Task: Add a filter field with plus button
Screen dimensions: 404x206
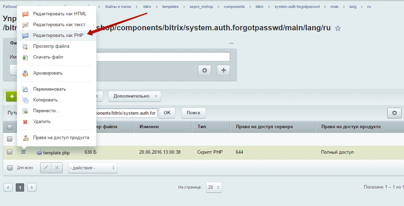Action: click(224, 70)
